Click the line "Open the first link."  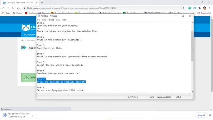click(49, 48)
